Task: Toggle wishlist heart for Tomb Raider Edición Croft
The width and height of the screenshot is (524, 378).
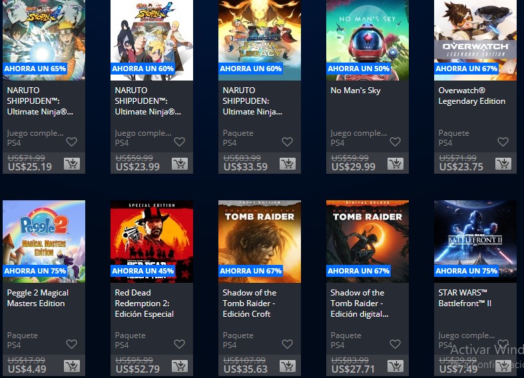Action: click(x=288, y=344)
